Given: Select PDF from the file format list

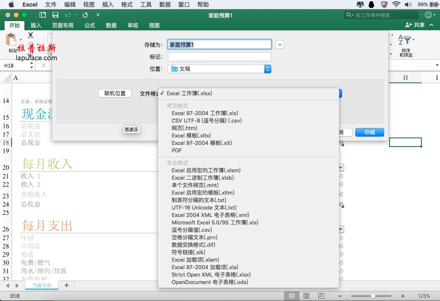Looking at the screenshot, I should pyautogui.click(x=176, y=150).
